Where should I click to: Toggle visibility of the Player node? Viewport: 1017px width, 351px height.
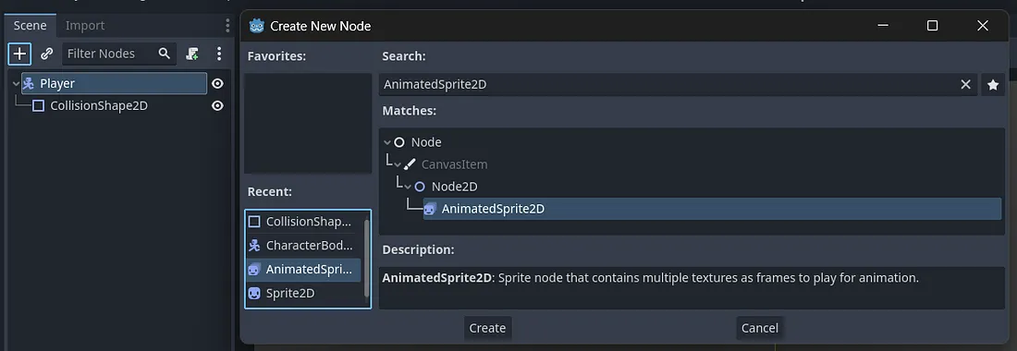pyautogui.click(x=218, y=83)
